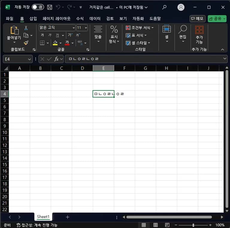The width and height of the screenshot is (230, 228).
Task: Switch to Page Layout view icon
Action: click(155, 225)
